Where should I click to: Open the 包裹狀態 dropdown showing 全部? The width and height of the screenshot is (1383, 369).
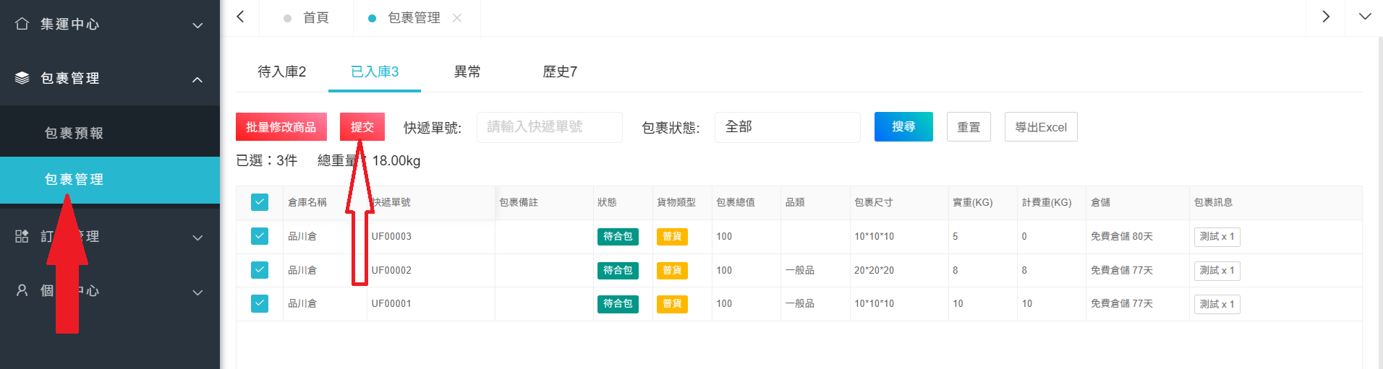pyautogui.click(x=787, y=127)
